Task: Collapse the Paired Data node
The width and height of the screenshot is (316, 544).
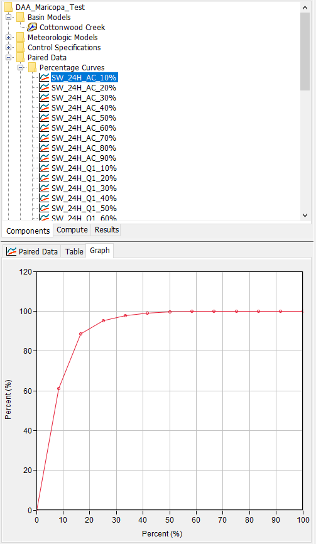Action: (x=9, y=58)
